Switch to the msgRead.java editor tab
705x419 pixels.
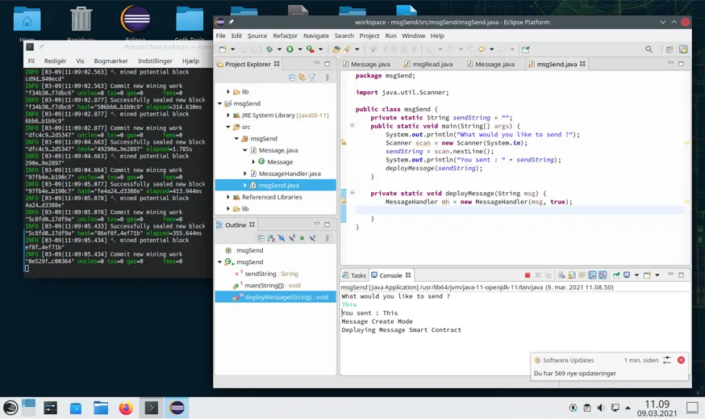[x=428, y=64]
